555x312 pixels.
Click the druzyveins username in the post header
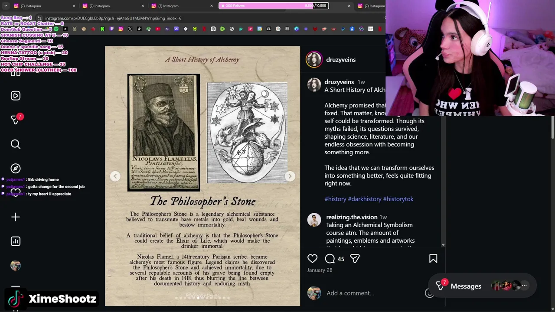(341, 60)
